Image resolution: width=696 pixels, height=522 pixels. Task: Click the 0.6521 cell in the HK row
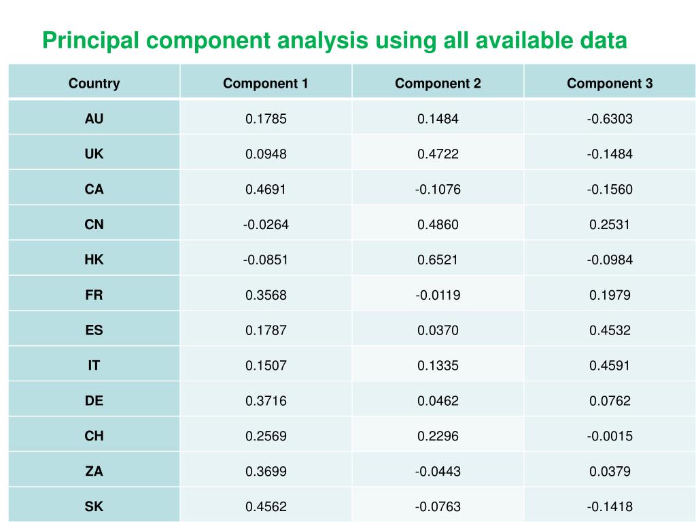tap(438, 260)
